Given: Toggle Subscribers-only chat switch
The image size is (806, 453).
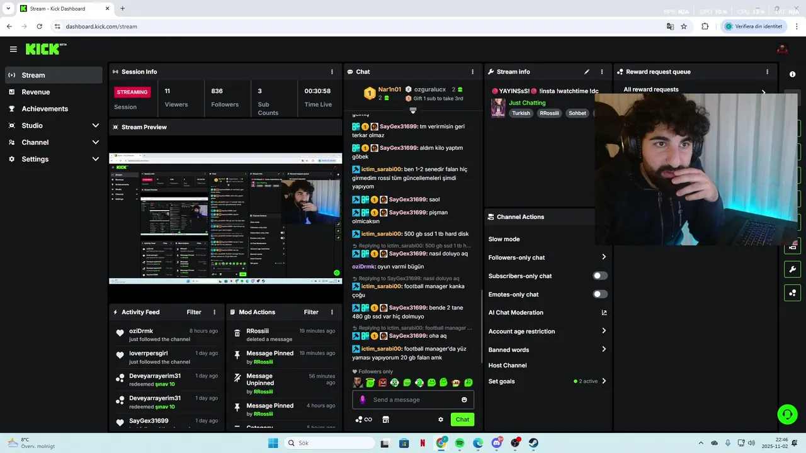Looking at the screenshot, I should click(x=600, y=276).
